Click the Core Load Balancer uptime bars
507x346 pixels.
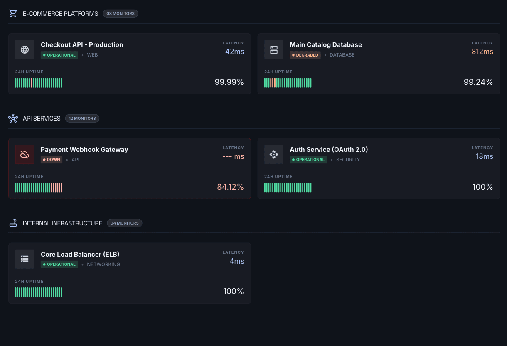[x=39, y=292]
